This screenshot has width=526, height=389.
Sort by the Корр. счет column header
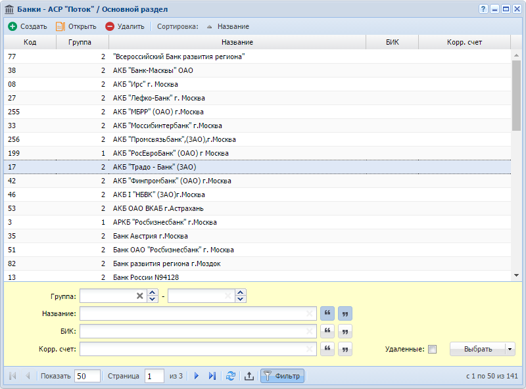click(x=464, y=42)
